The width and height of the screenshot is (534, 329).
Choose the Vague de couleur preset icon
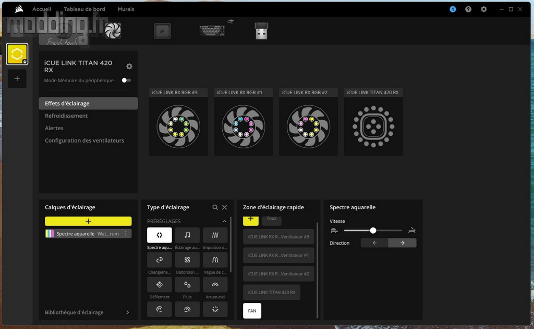[215, 260]
